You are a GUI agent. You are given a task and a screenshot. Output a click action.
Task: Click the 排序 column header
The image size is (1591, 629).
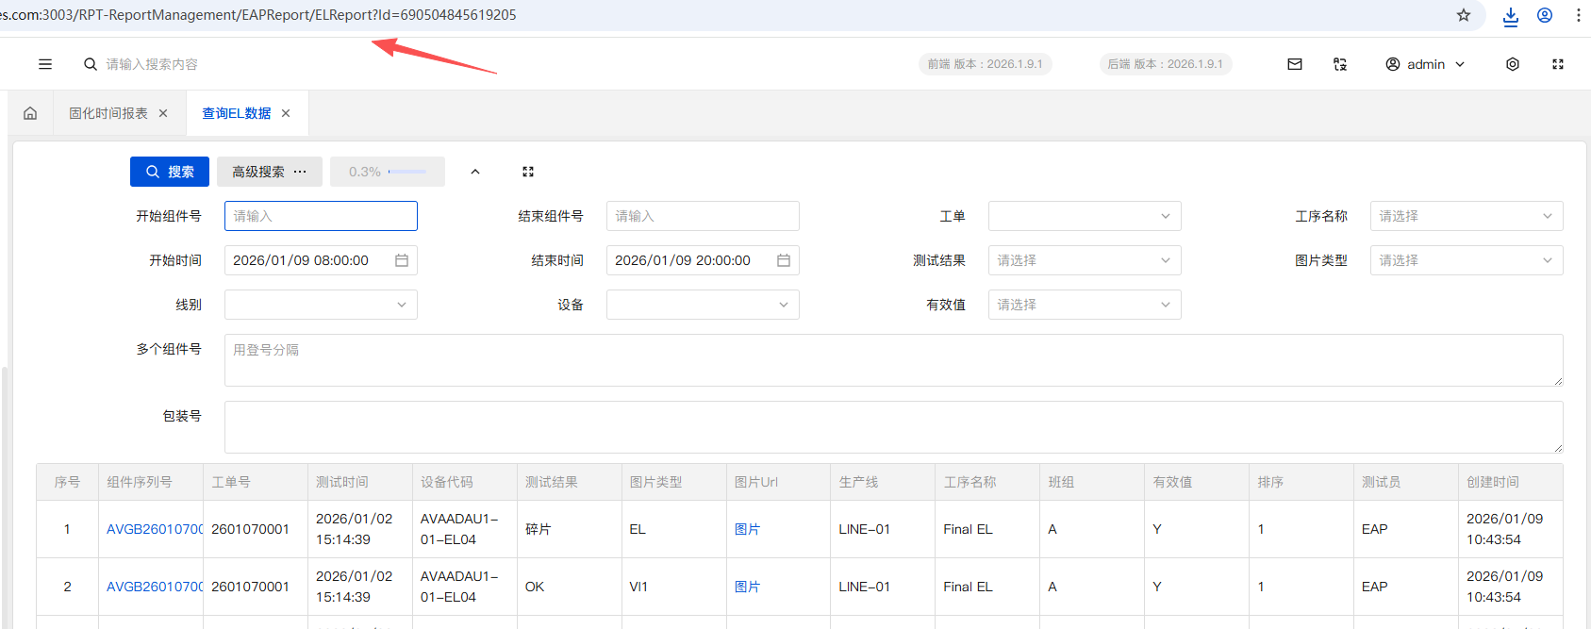pyautogui.click(x=1301, y=482)
